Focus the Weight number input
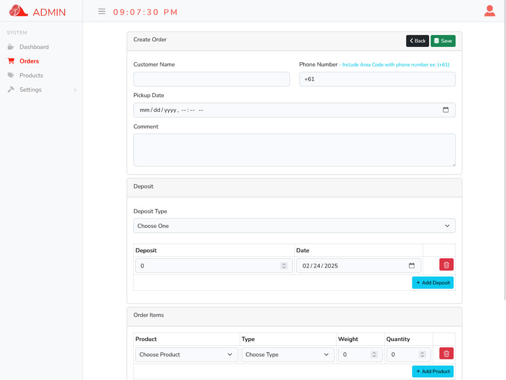Viewport: 506px width, 380px height. click(x=360, y=355)
